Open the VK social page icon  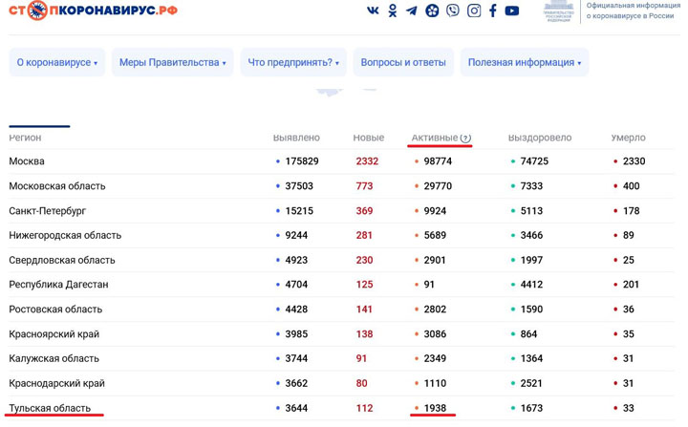[373, 11]
